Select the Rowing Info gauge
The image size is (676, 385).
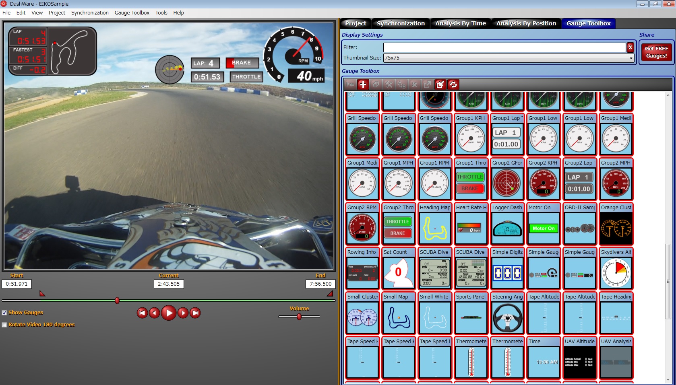[362, 268]
